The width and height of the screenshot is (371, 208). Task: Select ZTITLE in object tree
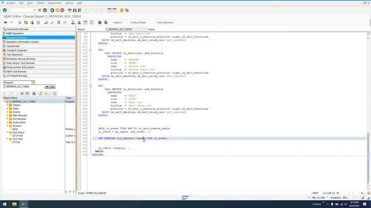pyautogui.click(x=16, y=143)
